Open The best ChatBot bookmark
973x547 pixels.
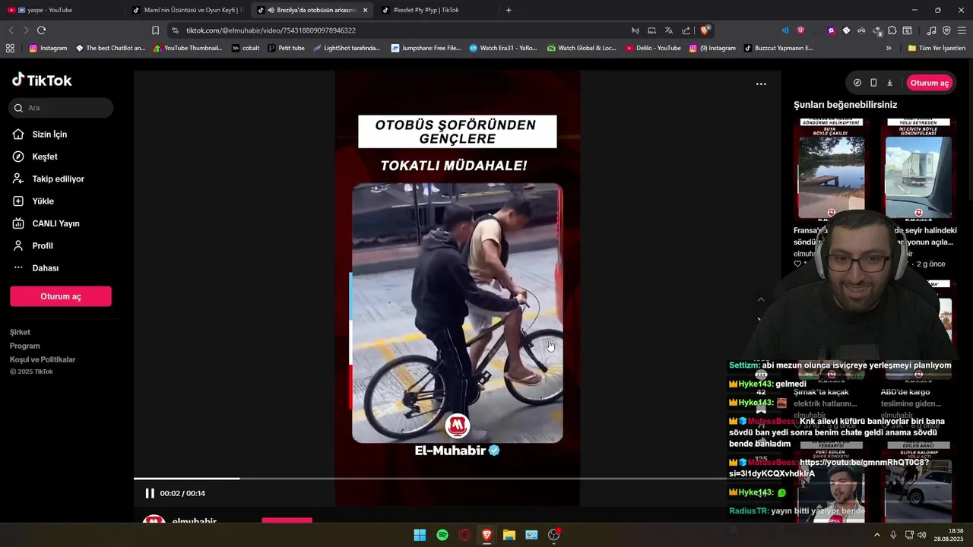click(x=110, y=48)
